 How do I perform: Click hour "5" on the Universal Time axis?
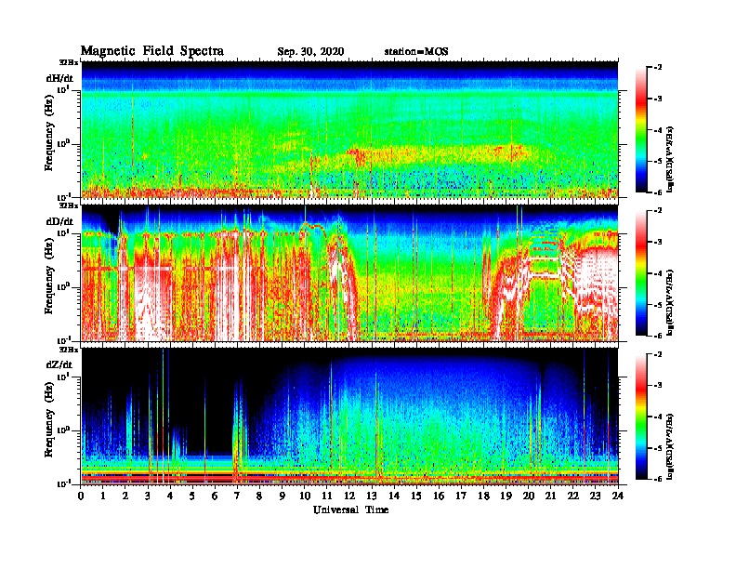point(192,496)
